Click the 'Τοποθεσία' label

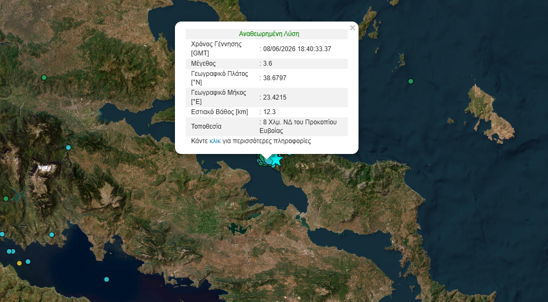(x=206, y=127)
